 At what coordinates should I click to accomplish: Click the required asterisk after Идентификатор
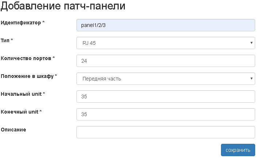[x=44, y=23]
